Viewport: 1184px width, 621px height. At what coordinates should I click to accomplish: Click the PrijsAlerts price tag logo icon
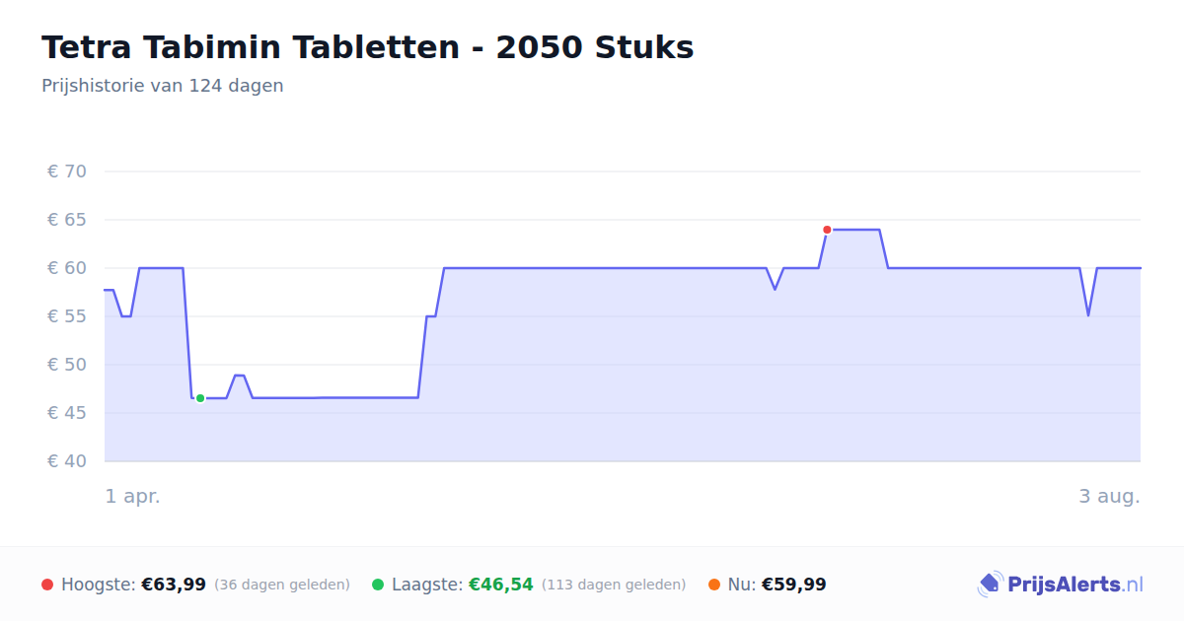(990, 585)
